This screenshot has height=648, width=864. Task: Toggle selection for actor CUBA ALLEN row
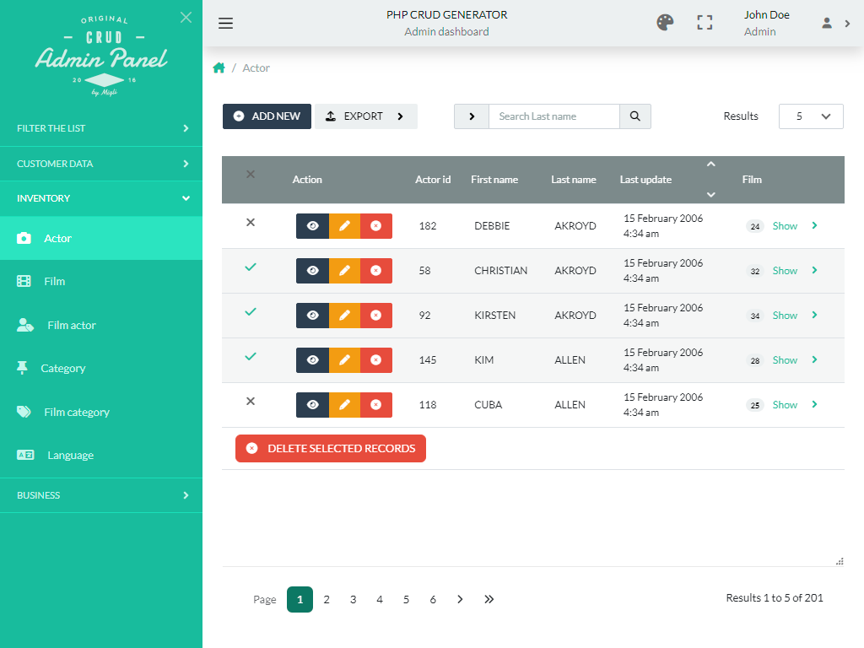point(250,402)
